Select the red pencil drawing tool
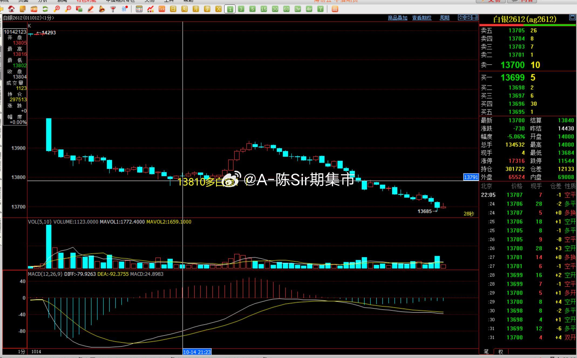Viewport: 577px width, 358px height. [91, 9]
